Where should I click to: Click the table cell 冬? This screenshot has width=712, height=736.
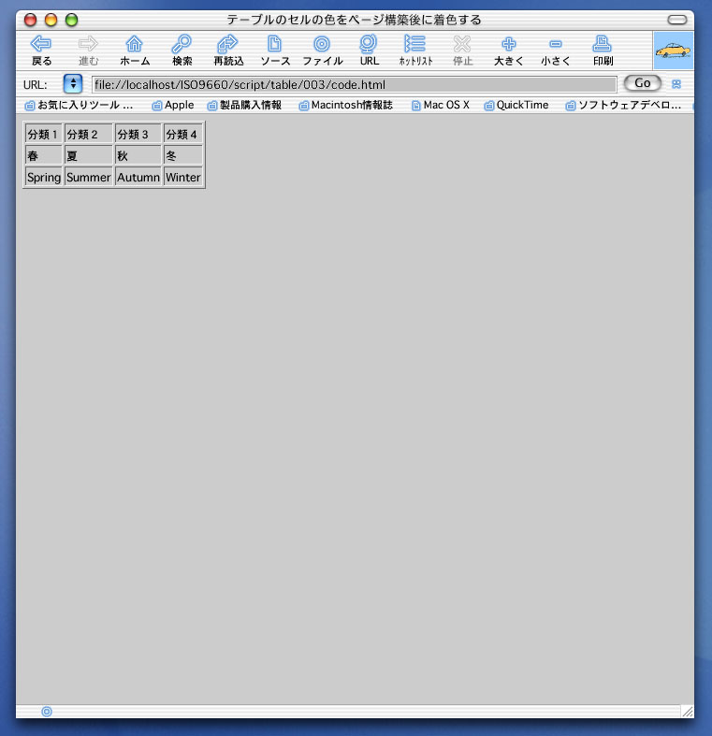coord(183,155)
